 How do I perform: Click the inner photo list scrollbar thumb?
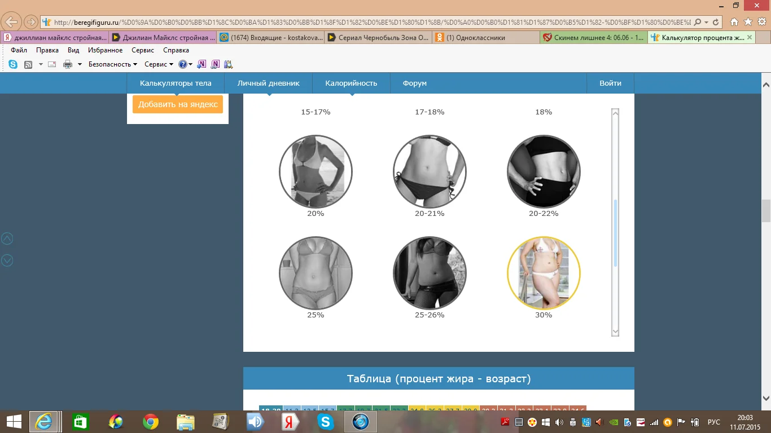click(615, 233)
